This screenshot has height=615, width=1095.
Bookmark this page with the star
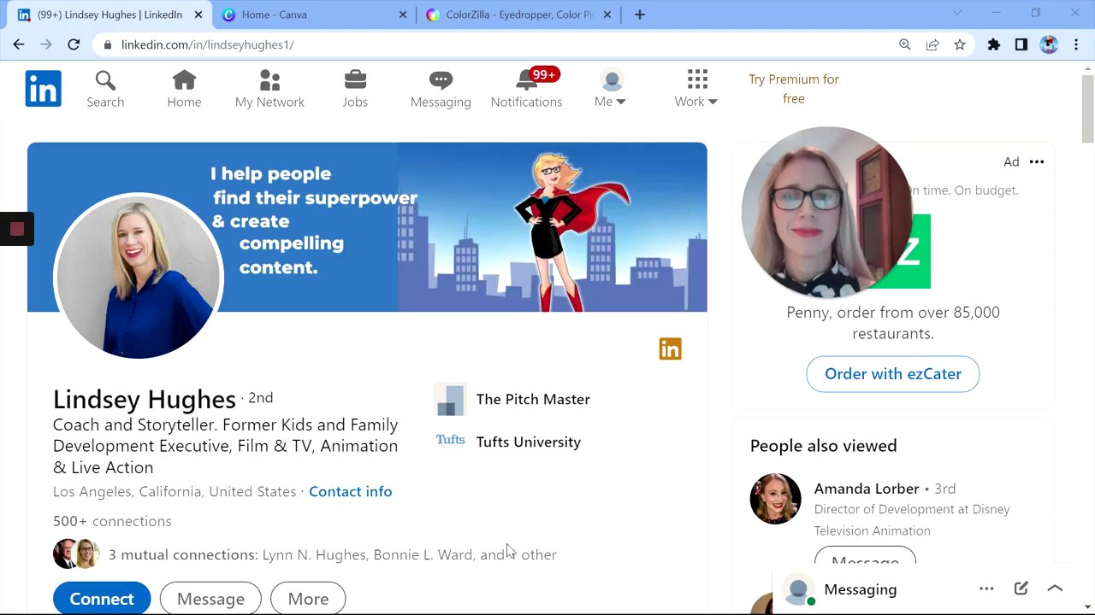tap(960, 44)
